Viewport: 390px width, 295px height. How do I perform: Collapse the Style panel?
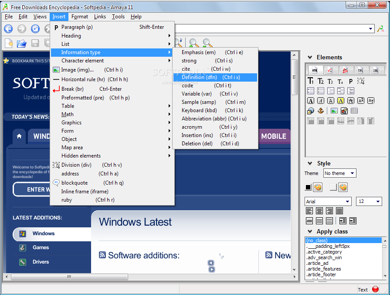[310, 164]
